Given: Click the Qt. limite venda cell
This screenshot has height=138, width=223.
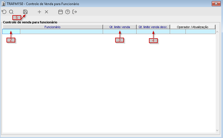Looking at the screenshot, I should [x=120, y=31].
